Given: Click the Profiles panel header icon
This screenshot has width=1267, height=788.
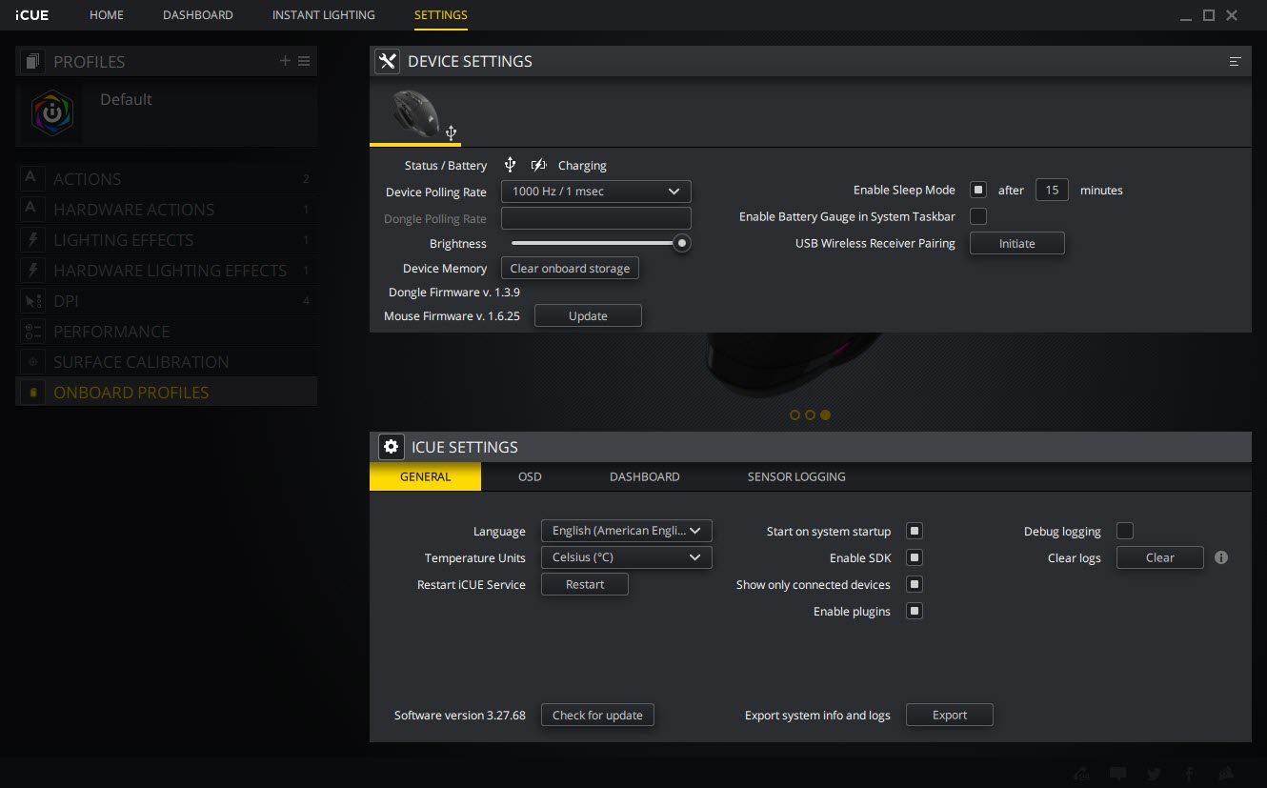Looking at the screenshot, I should pyautogui.click(x=33, y=62).
